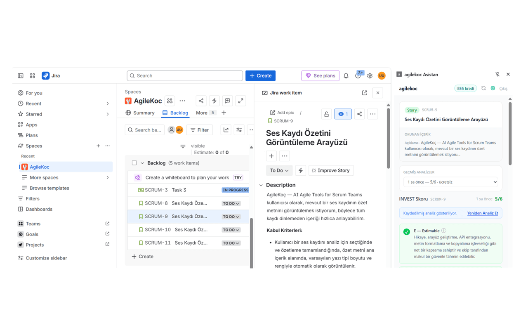Image resolution: width=528 pixels, height=330 pixels.
Task: Open the SCRUM-8 TO DO status dropdown
Action: point(231,203)
